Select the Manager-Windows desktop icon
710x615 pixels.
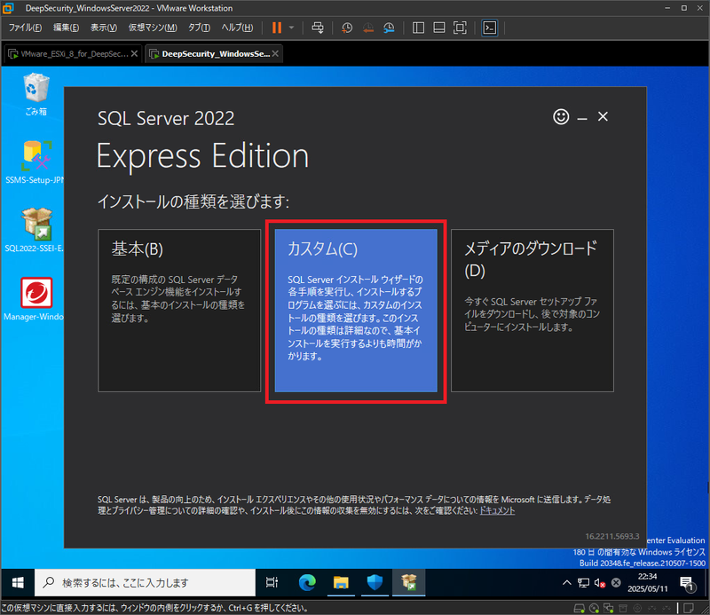click(35, 299)
